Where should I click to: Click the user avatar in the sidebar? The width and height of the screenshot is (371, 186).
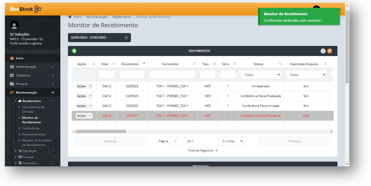tap(14, 25)
